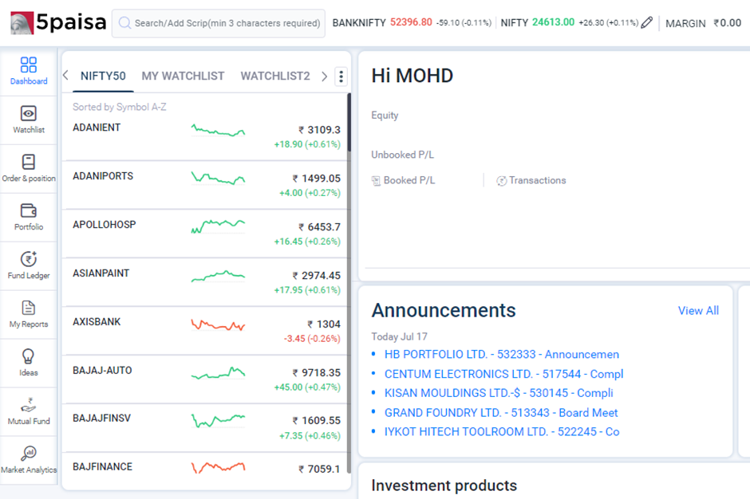
Task: Click the 5paisa logo
Action: pyautogui.click(x=58, y=22)
